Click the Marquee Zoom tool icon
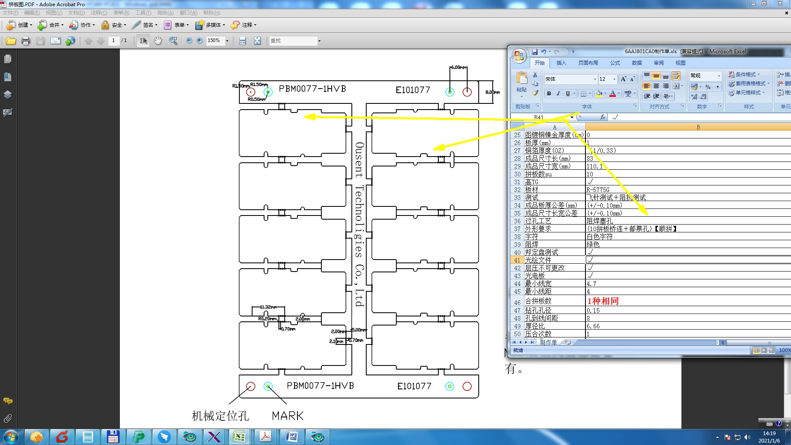 pos(173,41)
